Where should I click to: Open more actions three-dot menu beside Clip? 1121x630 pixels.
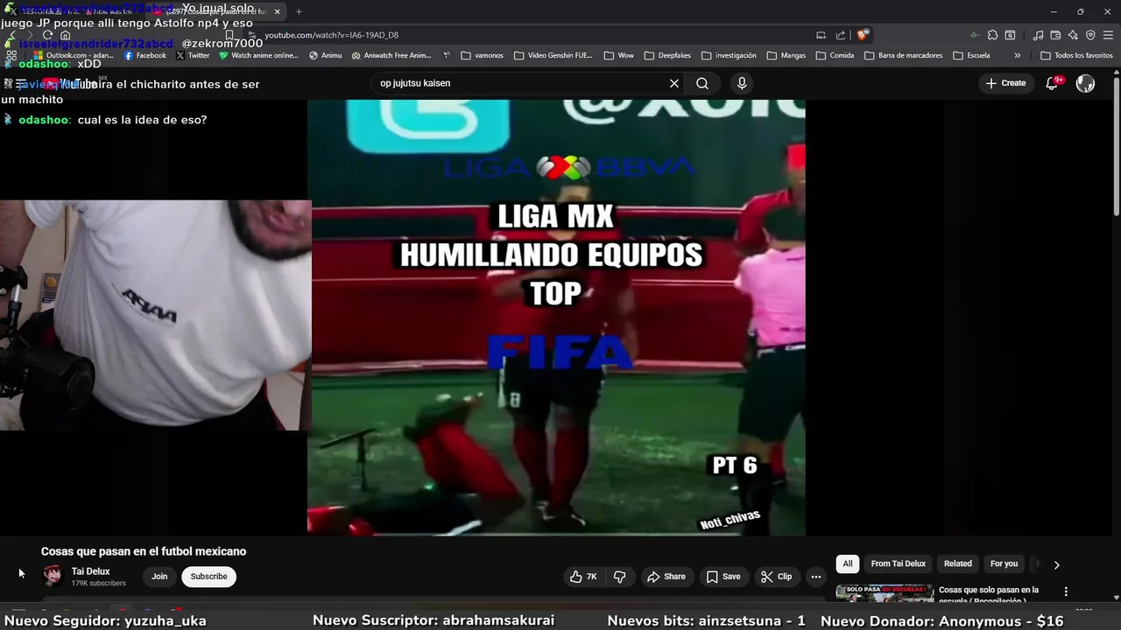point(816,577)
